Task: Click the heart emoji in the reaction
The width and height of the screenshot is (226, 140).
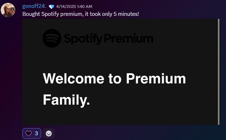Action: click(x=29, y=134)
